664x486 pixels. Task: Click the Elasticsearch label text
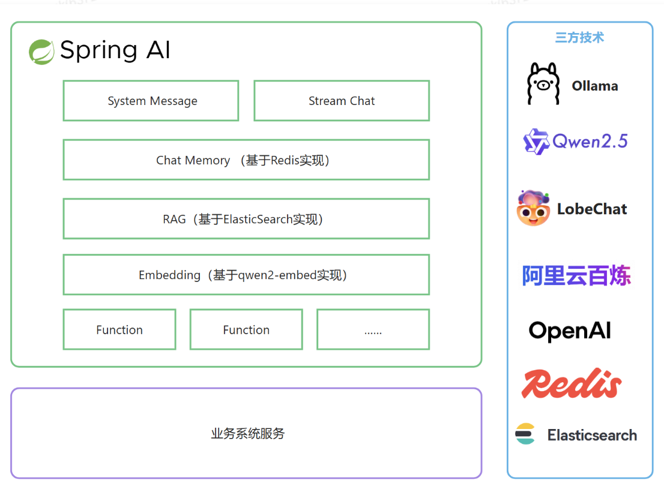[x=592, y=435]
